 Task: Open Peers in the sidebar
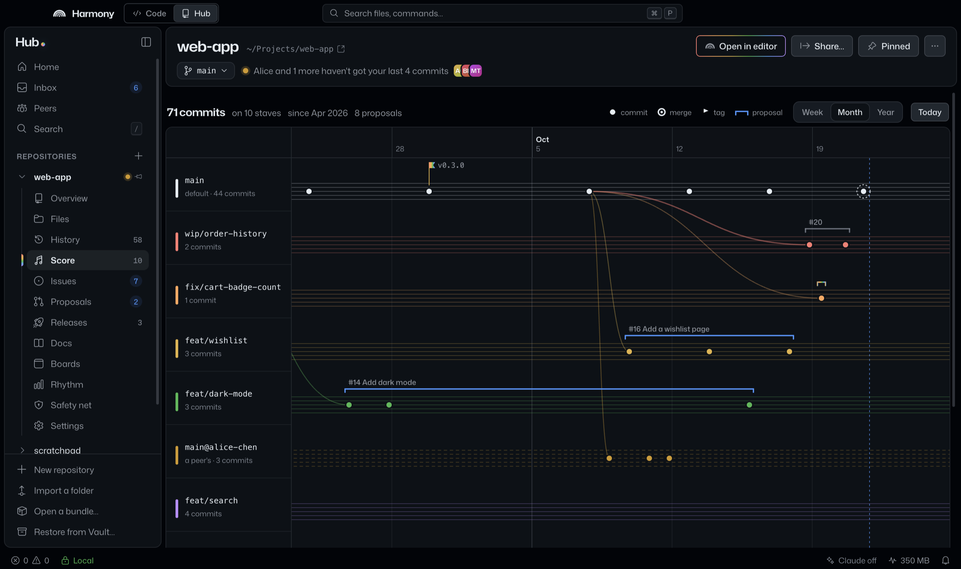point(80,108)
